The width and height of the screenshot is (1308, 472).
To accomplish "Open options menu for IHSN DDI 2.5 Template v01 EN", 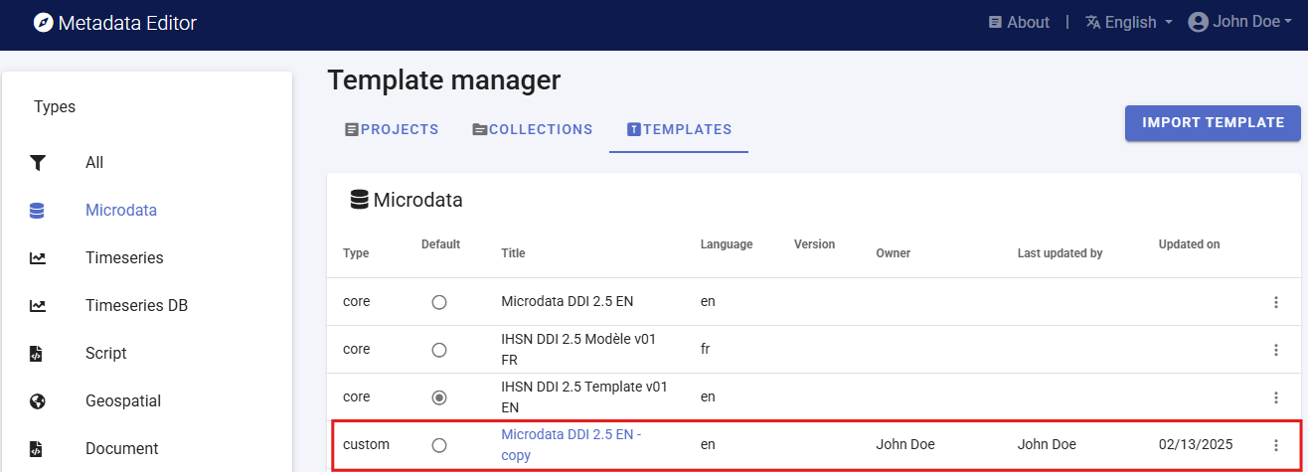I will (x=1276, y=397).
